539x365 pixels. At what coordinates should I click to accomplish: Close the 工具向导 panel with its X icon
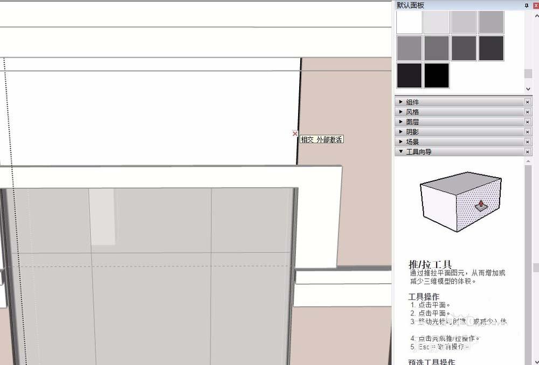pos(527,151)
